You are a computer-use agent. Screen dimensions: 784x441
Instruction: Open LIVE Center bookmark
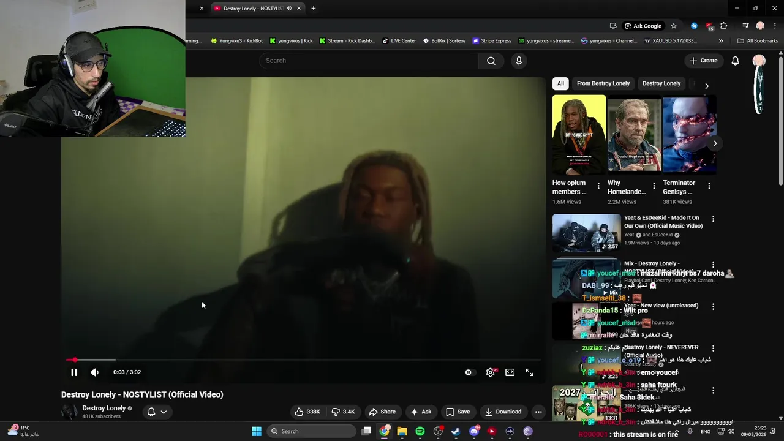(399, 41)
